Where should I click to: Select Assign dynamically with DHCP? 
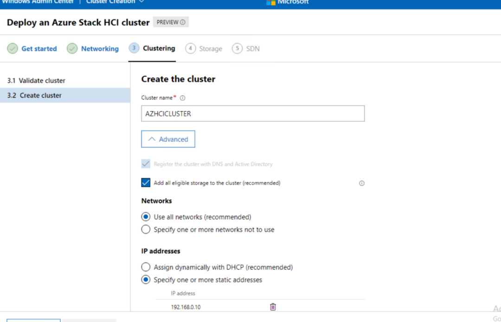click(146, 267)
